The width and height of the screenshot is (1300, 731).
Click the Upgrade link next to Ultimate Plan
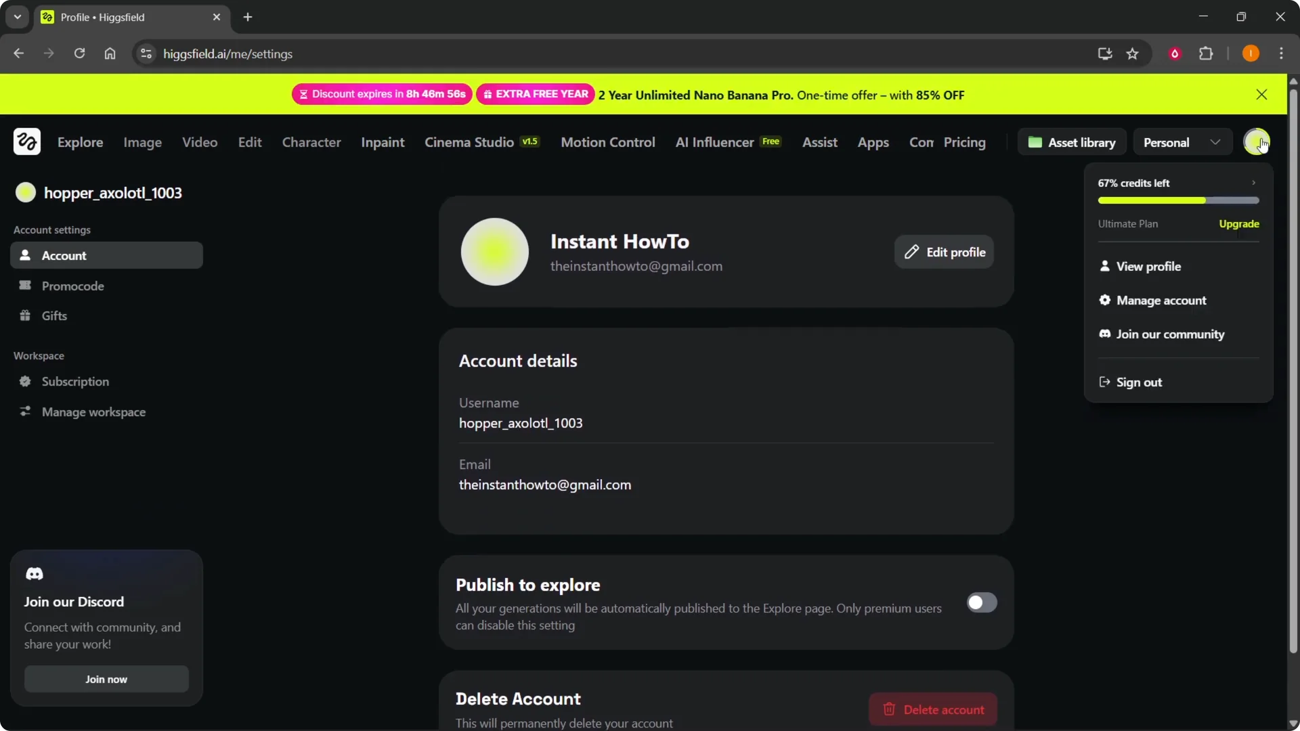point(1238,223)
